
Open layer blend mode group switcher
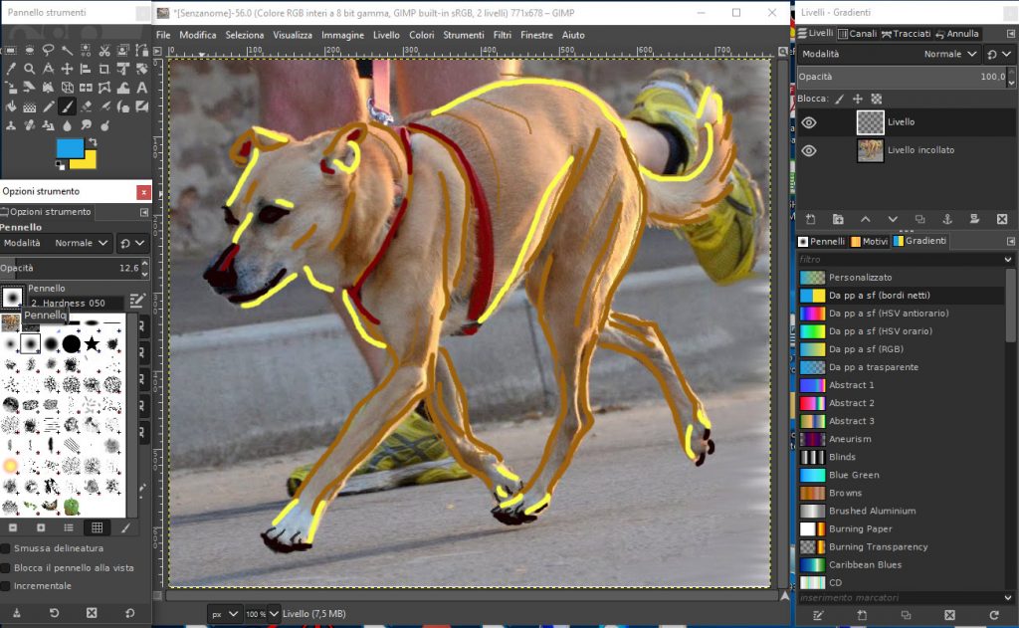click(x=999, y=54)
